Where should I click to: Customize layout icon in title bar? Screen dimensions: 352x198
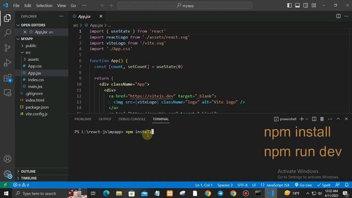tap(314, 5)
